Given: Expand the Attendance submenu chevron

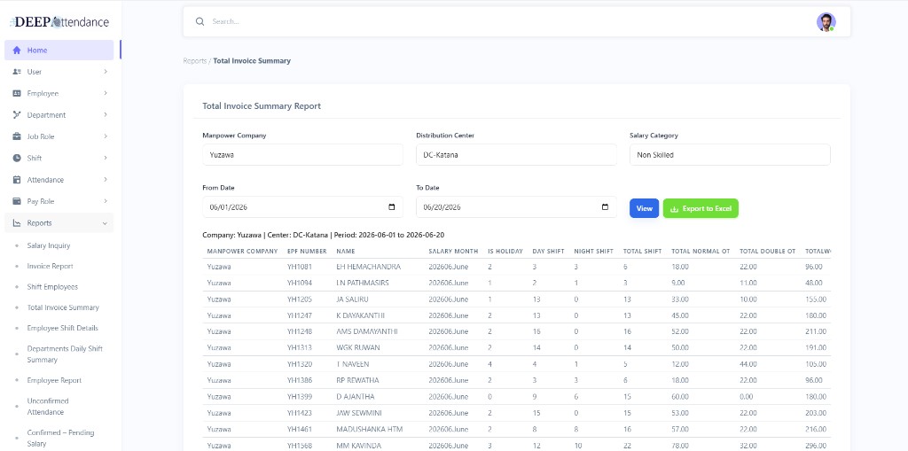Looking at the screenshot, I should [106, 180].
